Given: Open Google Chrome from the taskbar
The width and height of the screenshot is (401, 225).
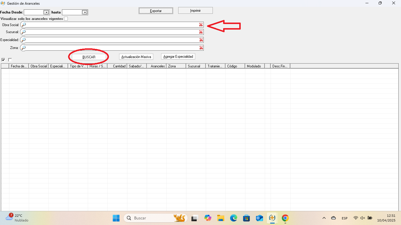Looking at the screenshot, I should pos(285,218).
